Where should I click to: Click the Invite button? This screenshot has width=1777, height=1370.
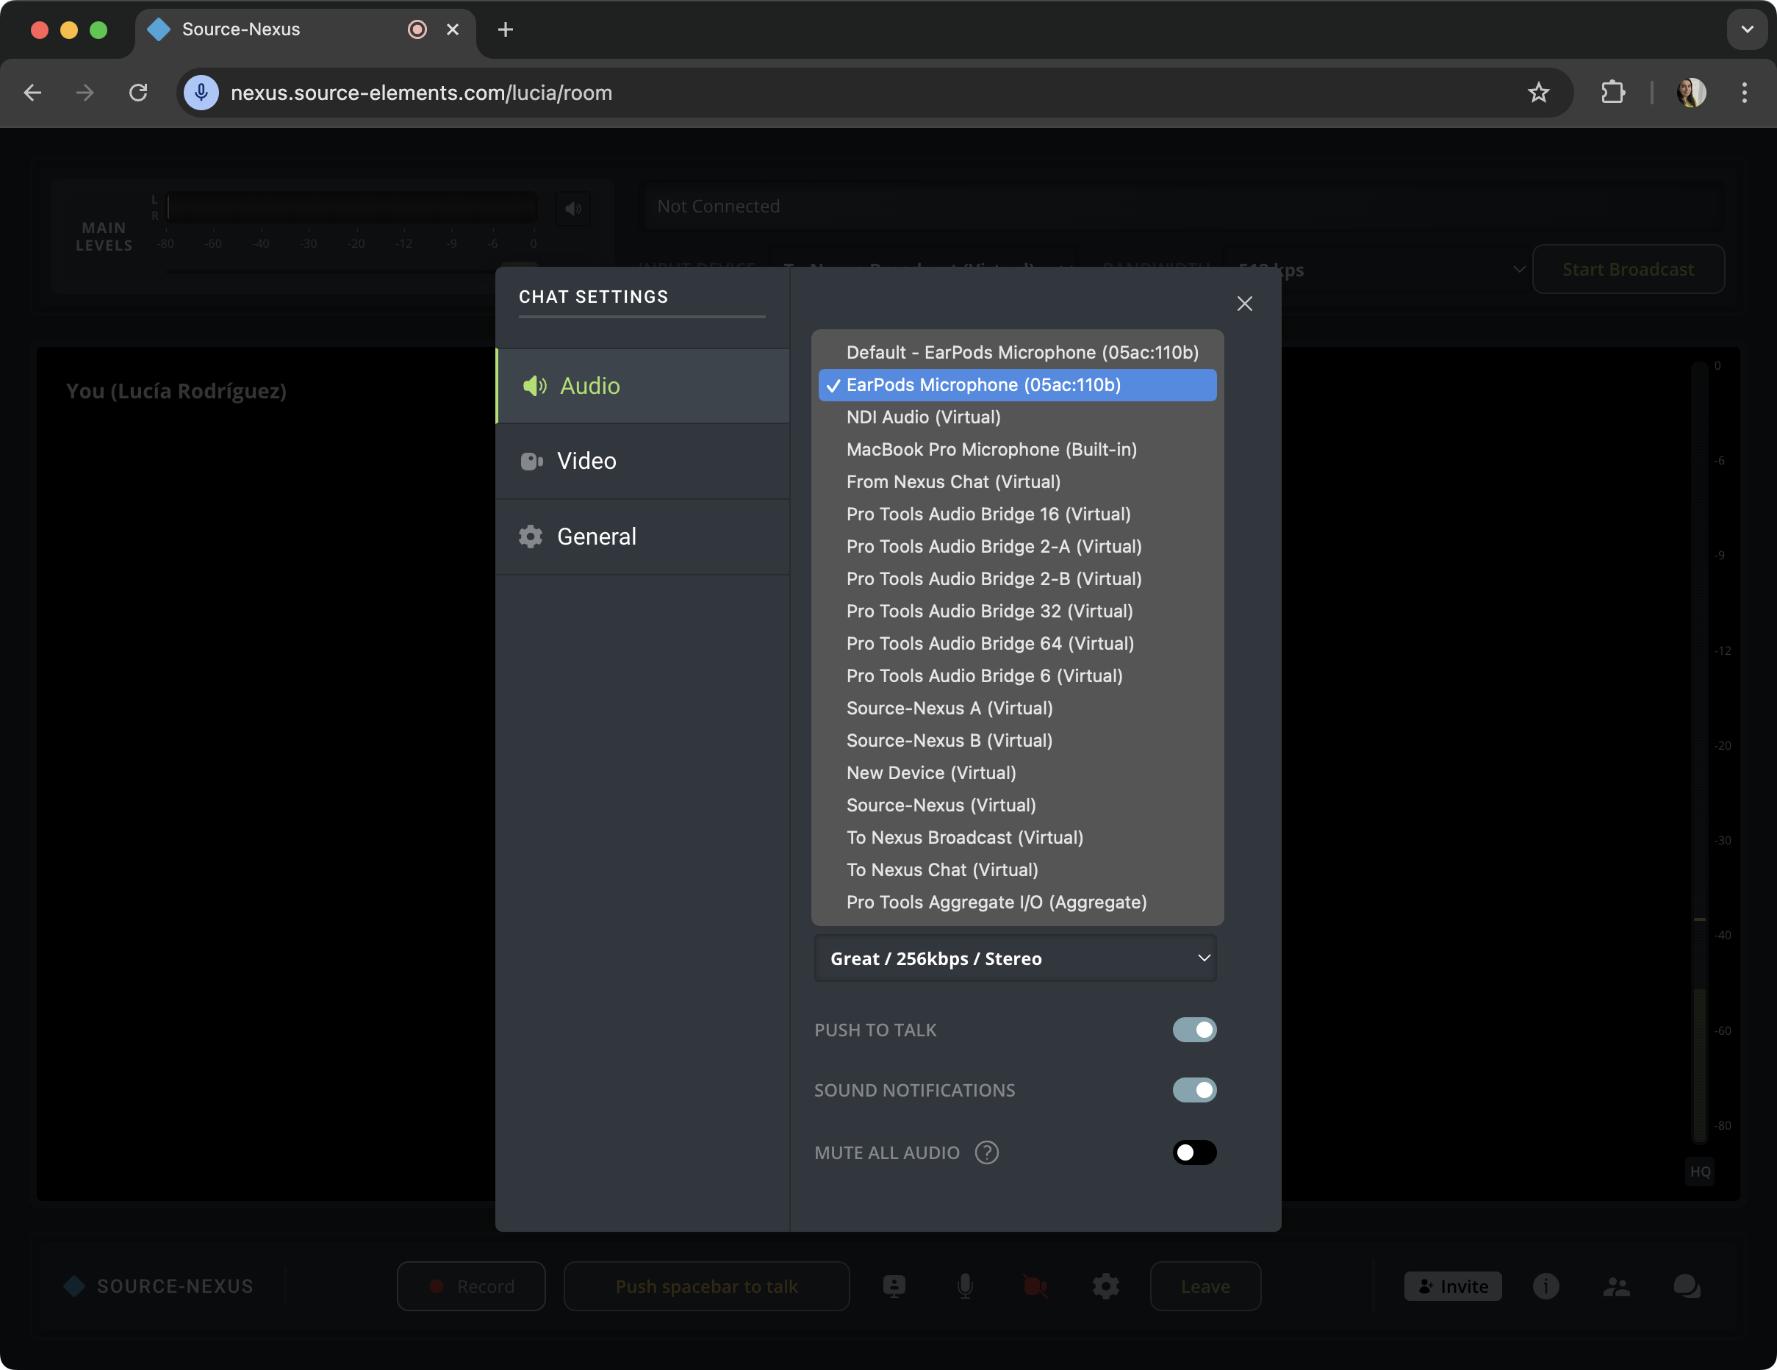tap(1452, 1286)
